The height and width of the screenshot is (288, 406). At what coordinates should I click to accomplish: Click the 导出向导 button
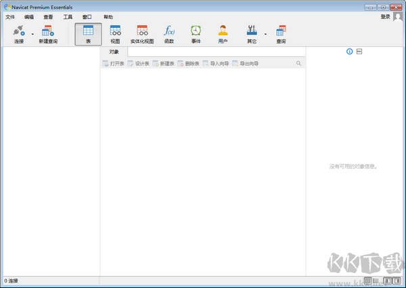click(245, 64)
